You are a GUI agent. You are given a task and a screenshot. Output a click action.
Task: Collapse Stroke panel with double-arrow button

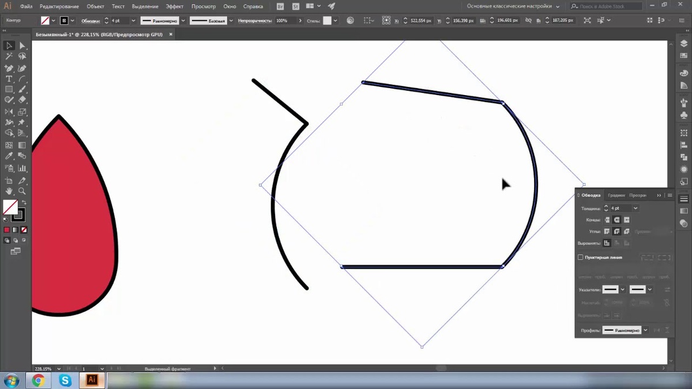point(659,195)
